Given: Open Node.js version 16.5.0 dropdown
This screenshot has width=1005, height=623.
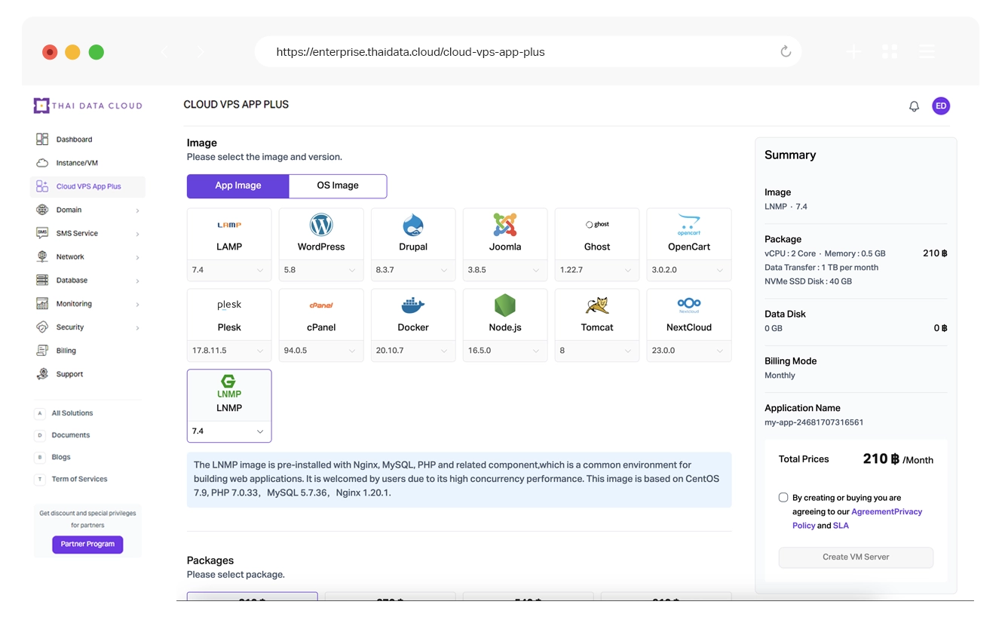Looking at the screenshot, I should coord(505,351).
